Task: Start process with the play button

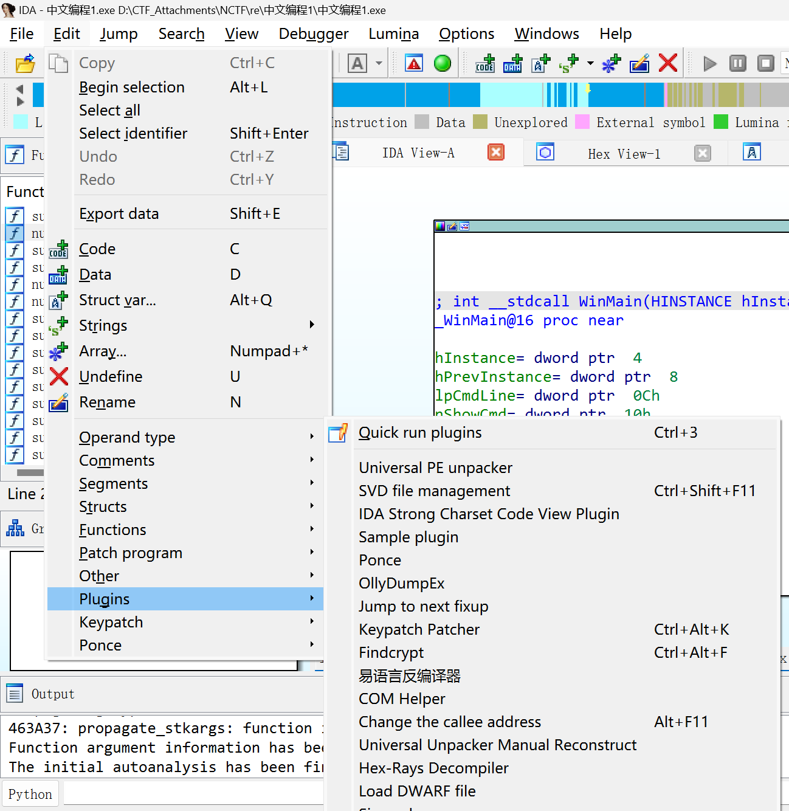Action: point(709,63)
